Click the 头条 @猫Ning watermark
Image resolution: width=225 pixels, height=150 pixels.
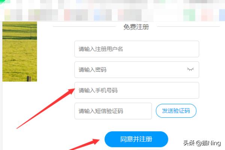pos(202,143)
